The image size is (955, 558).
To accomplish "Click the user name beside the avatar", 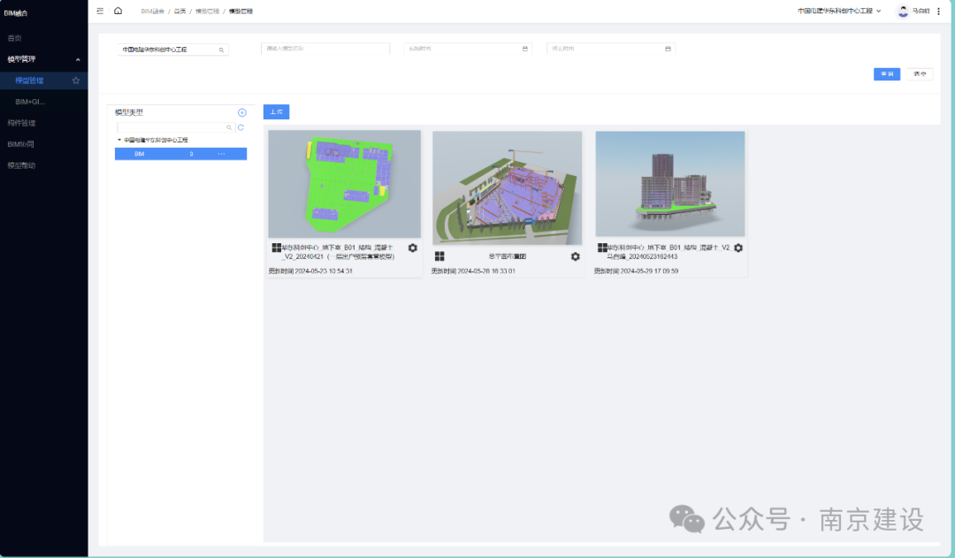I will pyautogui.click(x=921, y=11).
